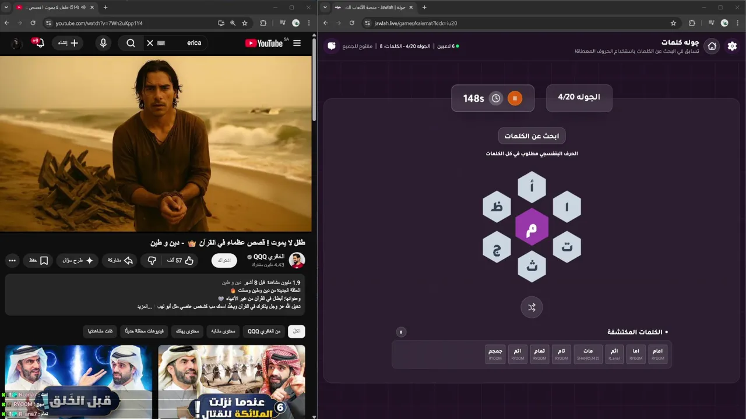Open a new tab in YouTube window
The image size is (746, 419).
coord(105,8)
